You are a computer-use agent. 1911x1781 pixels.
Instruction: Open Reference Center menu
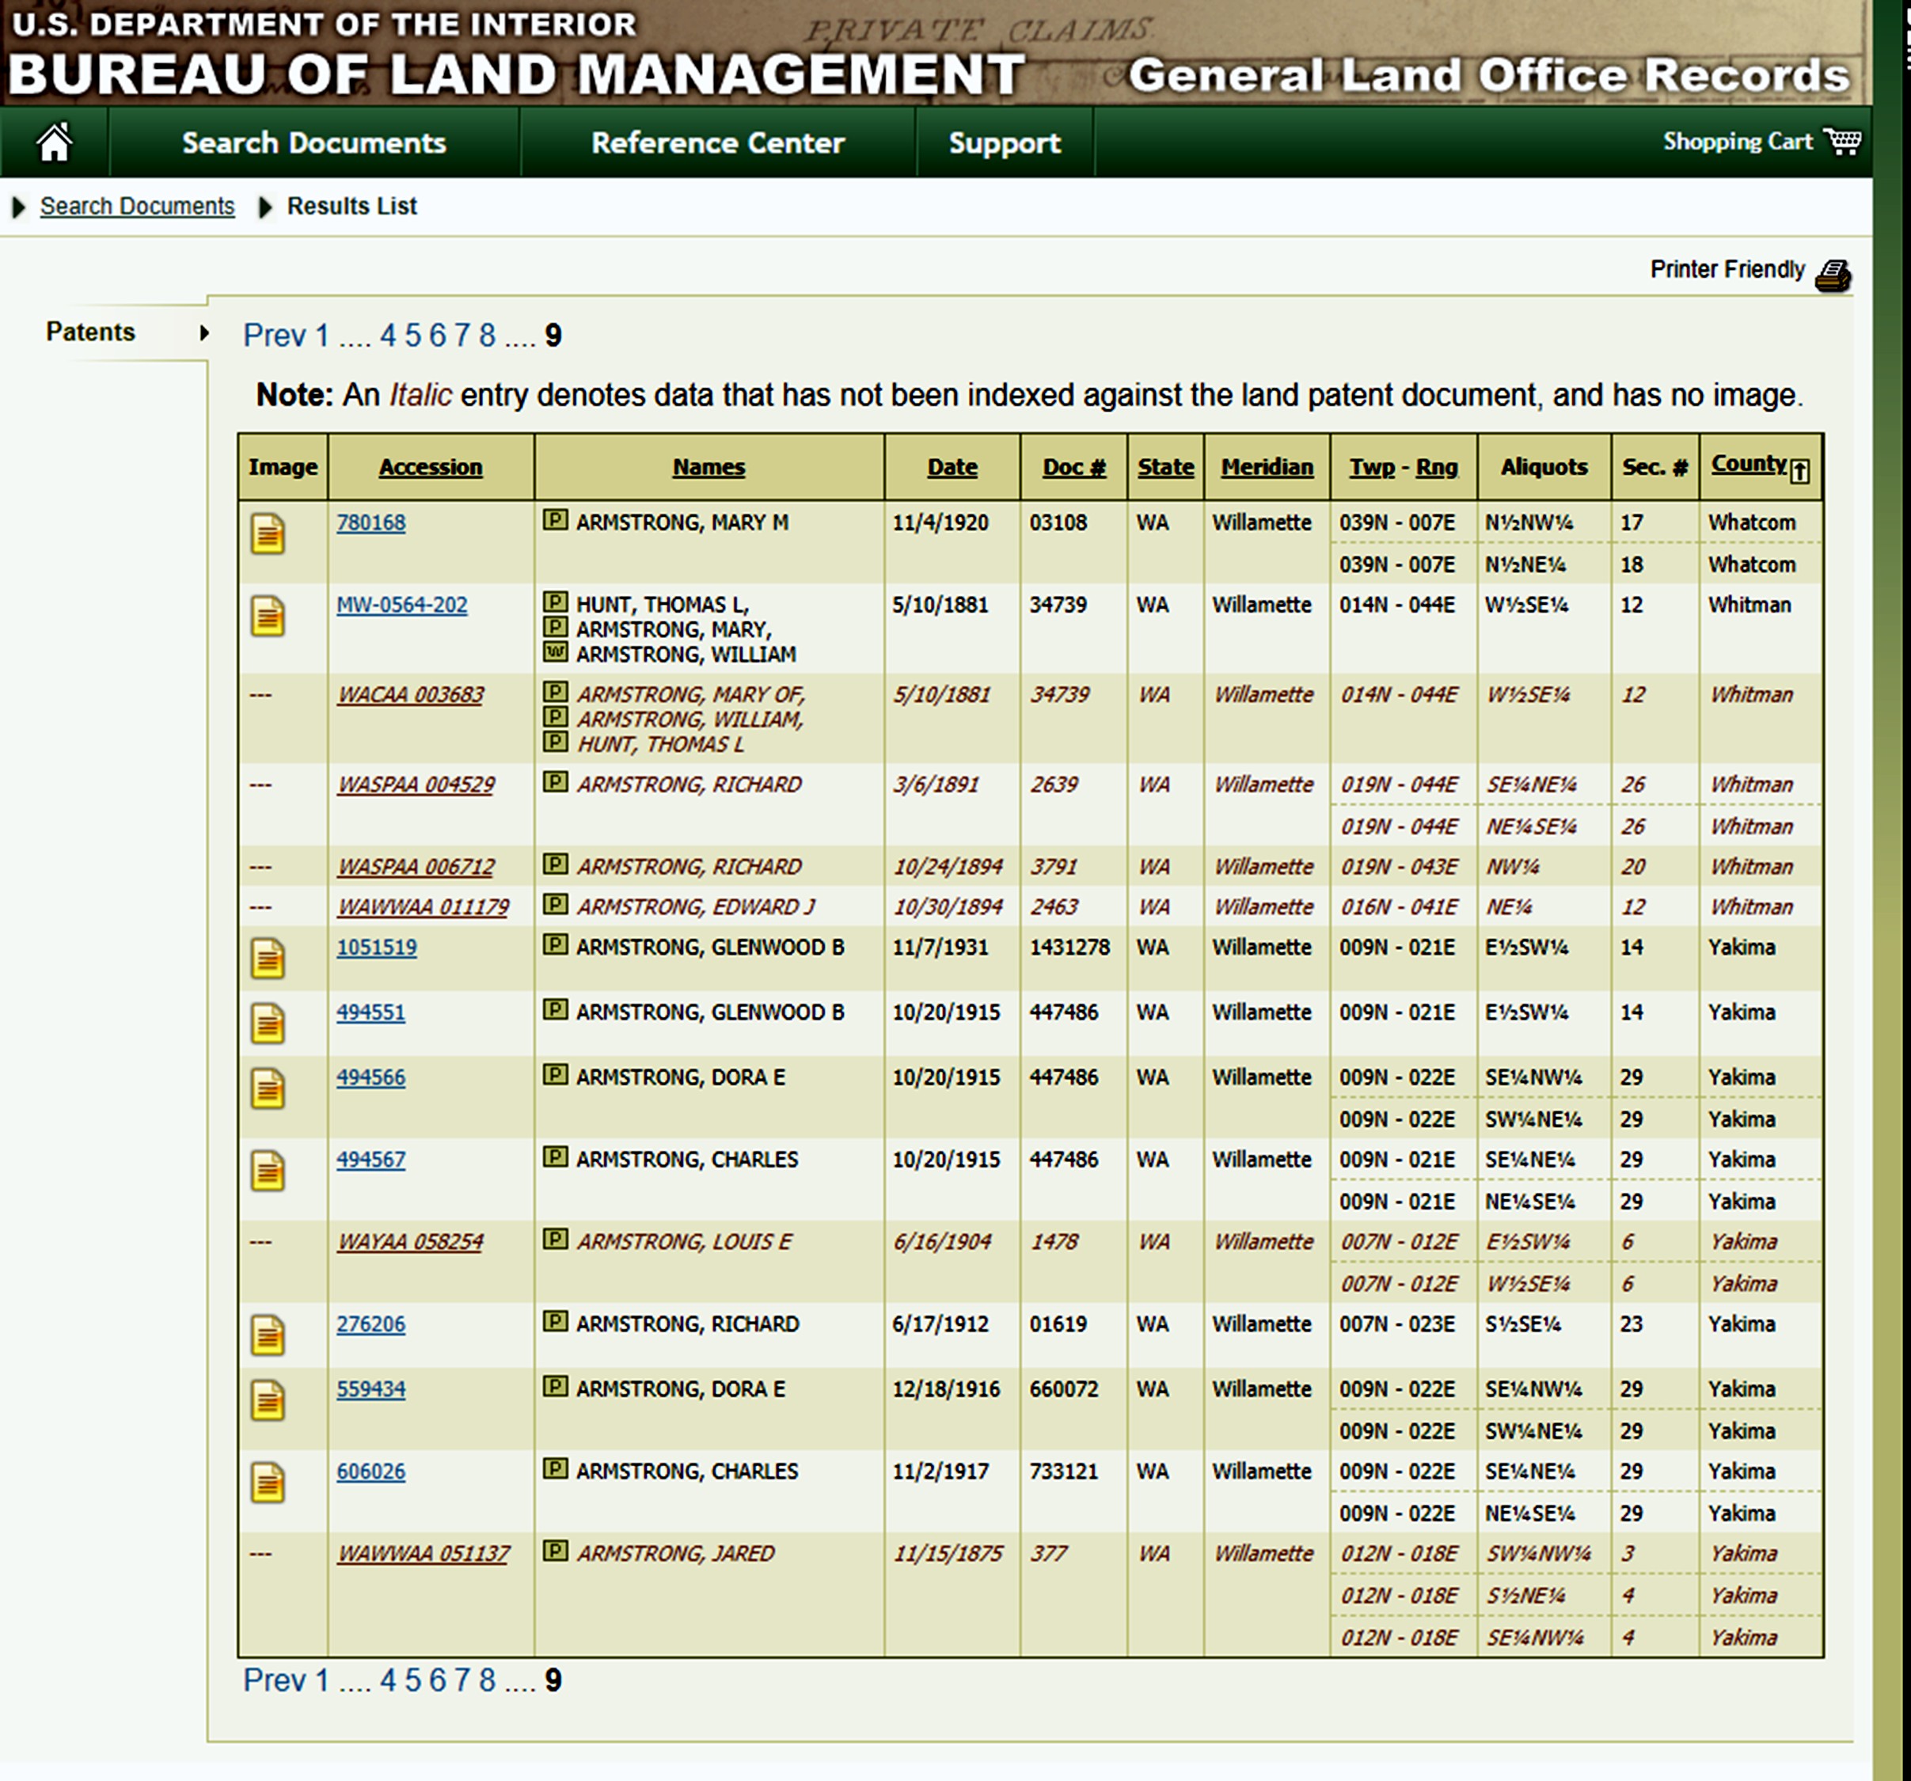[717, 142]
